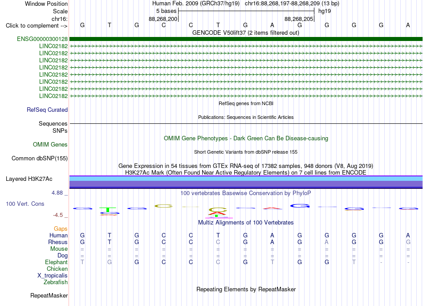Click the 'chr16:' label left of the ruler

point(59,19)
